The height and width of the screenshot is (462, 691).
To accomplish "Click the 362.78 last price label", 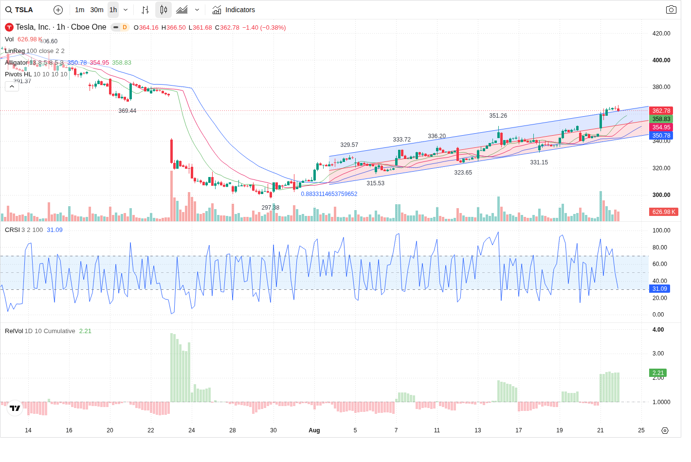I will point(661,111).
